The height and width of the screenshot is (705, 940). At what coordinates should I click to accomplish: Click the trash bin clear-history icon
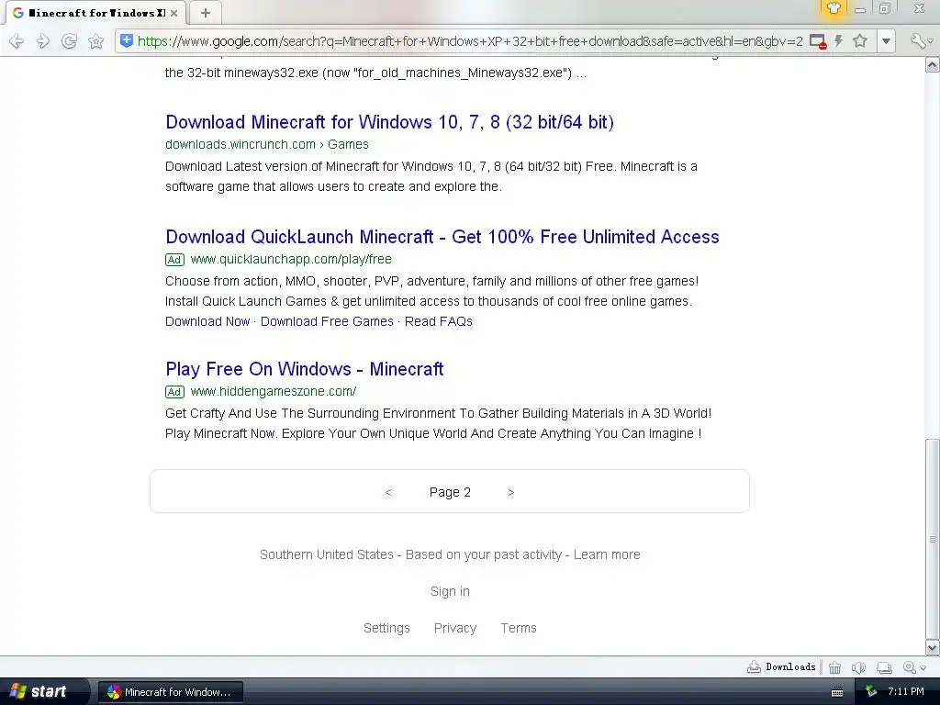834,667
